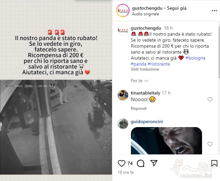Open comments with speech bubble icon

(x=141, y=163)
